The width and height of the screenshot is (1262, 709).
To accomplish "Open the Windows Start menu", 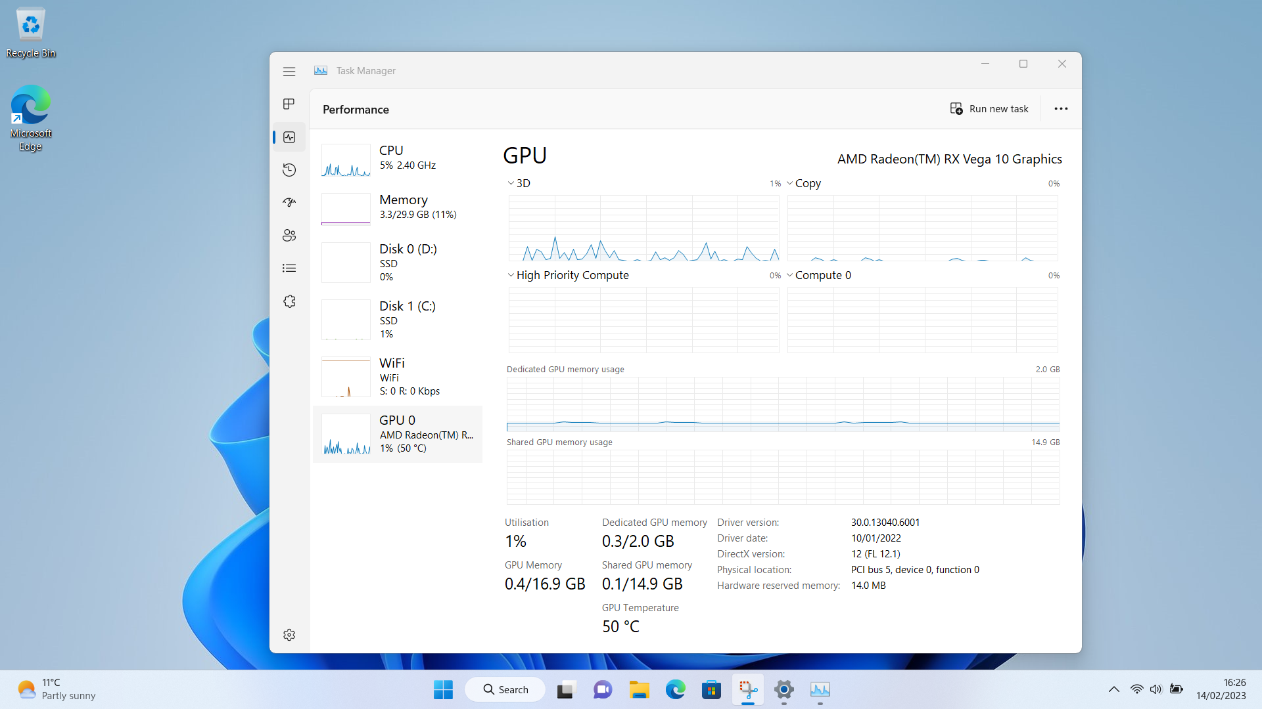I will pos(443,689).
